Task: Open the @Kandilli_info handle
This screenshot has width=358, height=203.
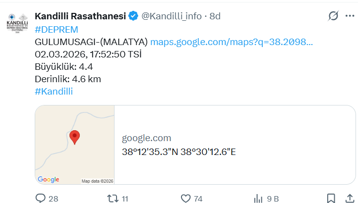Action: click(172, 16)
